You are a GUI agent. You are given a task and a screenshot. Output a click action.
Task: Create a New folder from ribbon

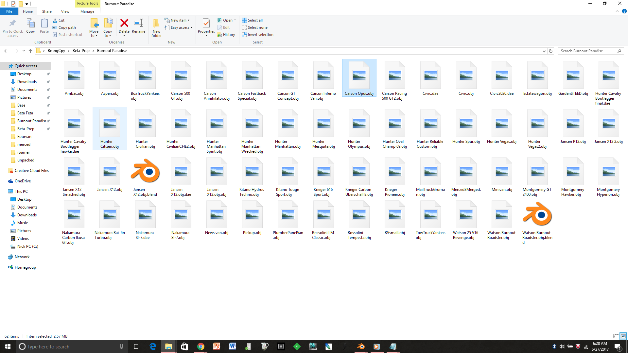[156, 28]
